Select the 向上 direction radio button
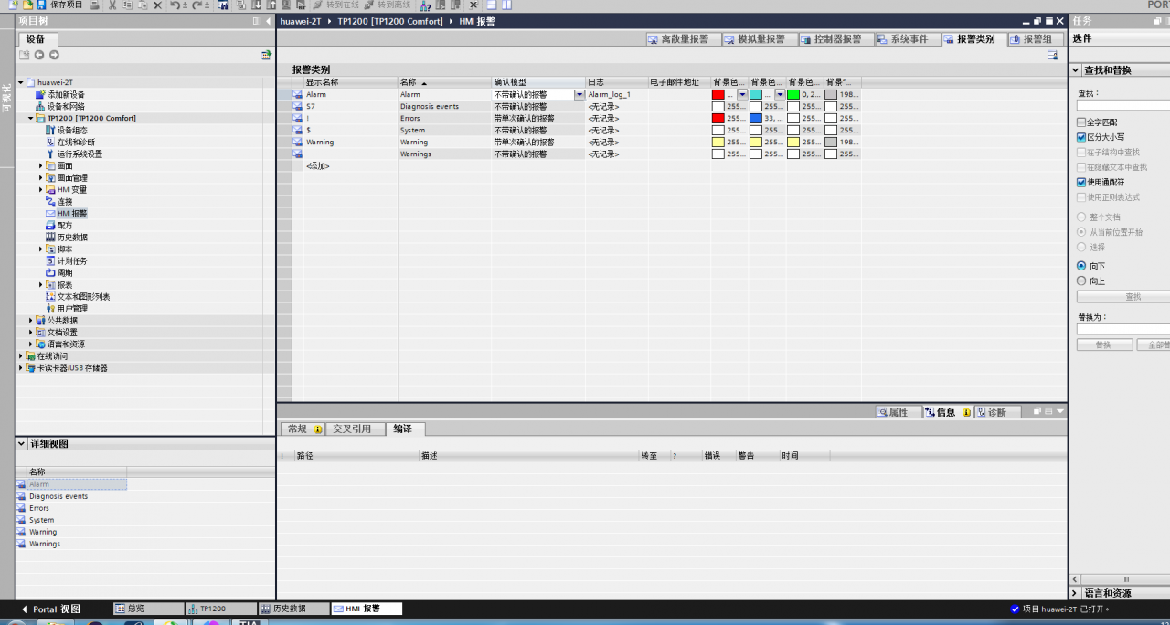Image resolution: width=1170 pixels, height=625 pixels. pyautogui.click(x=1082, y=281)
